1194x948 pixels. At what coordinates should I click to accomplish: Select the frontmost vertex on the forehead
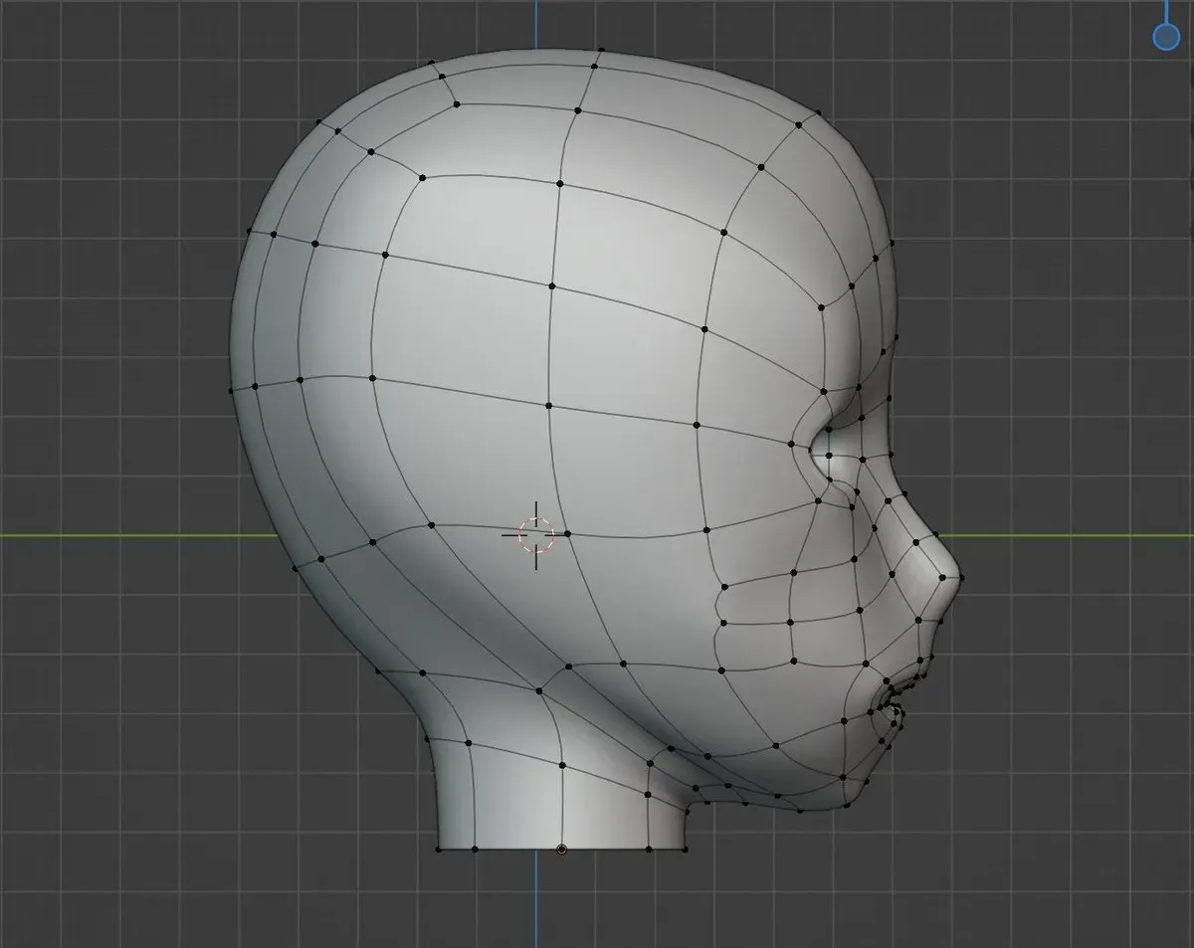pyautogui.click(x=893, y=243)
